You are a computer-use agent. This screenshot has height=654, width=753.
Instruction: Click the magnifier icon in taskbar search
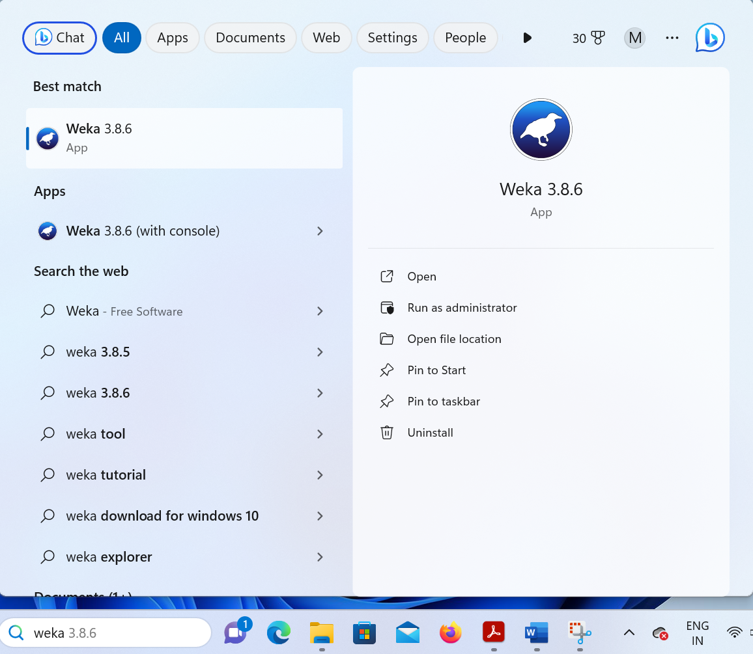coord(16,633)
